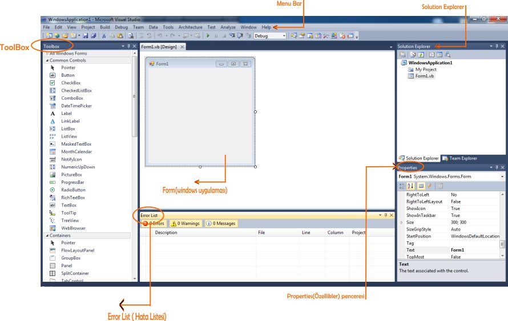Click the Save icon in the toolbar
The height and width of the screenshot is (321, 508).
[86, 35]
